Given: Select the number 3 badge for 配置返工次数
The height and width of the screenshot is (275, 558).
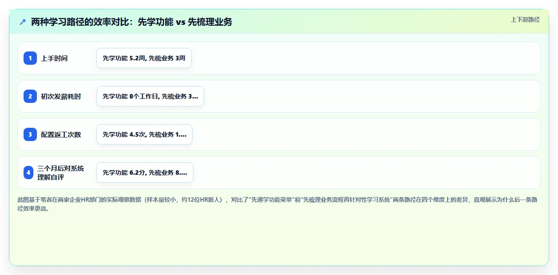Looking at the screenshot, I should tap(30, 134).
